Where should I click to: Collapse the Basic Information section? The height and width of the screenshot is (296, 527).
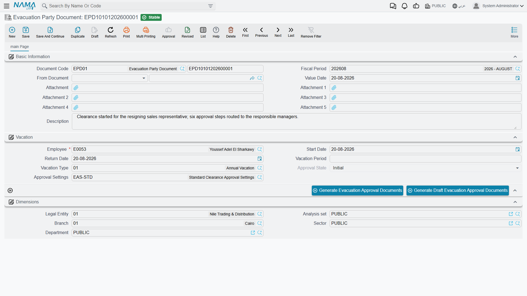515,57
